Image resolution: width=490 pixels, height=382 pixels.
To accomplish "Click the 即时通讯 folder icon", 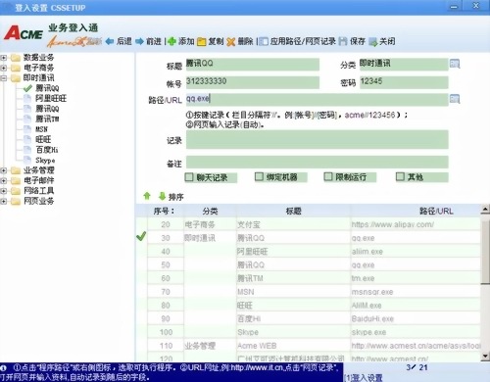I will click(16, 78).
